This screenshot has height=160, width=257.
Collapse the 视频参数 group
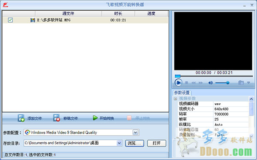tap(175, 99)
